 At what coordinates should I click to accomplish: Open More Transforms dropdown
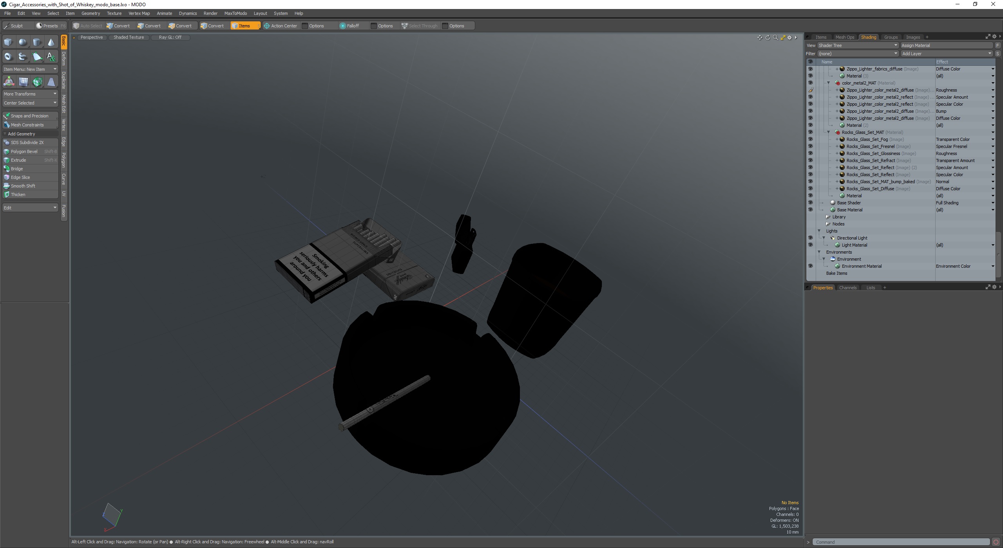30,94
